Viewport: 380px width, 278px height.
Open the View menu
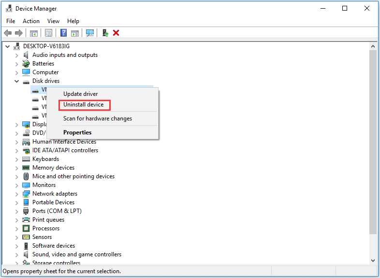(53, 21)
